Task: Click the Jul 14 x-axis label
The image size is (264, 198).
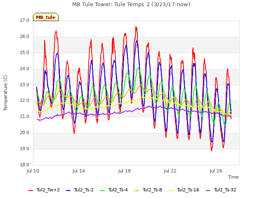Action: point(79,171)
